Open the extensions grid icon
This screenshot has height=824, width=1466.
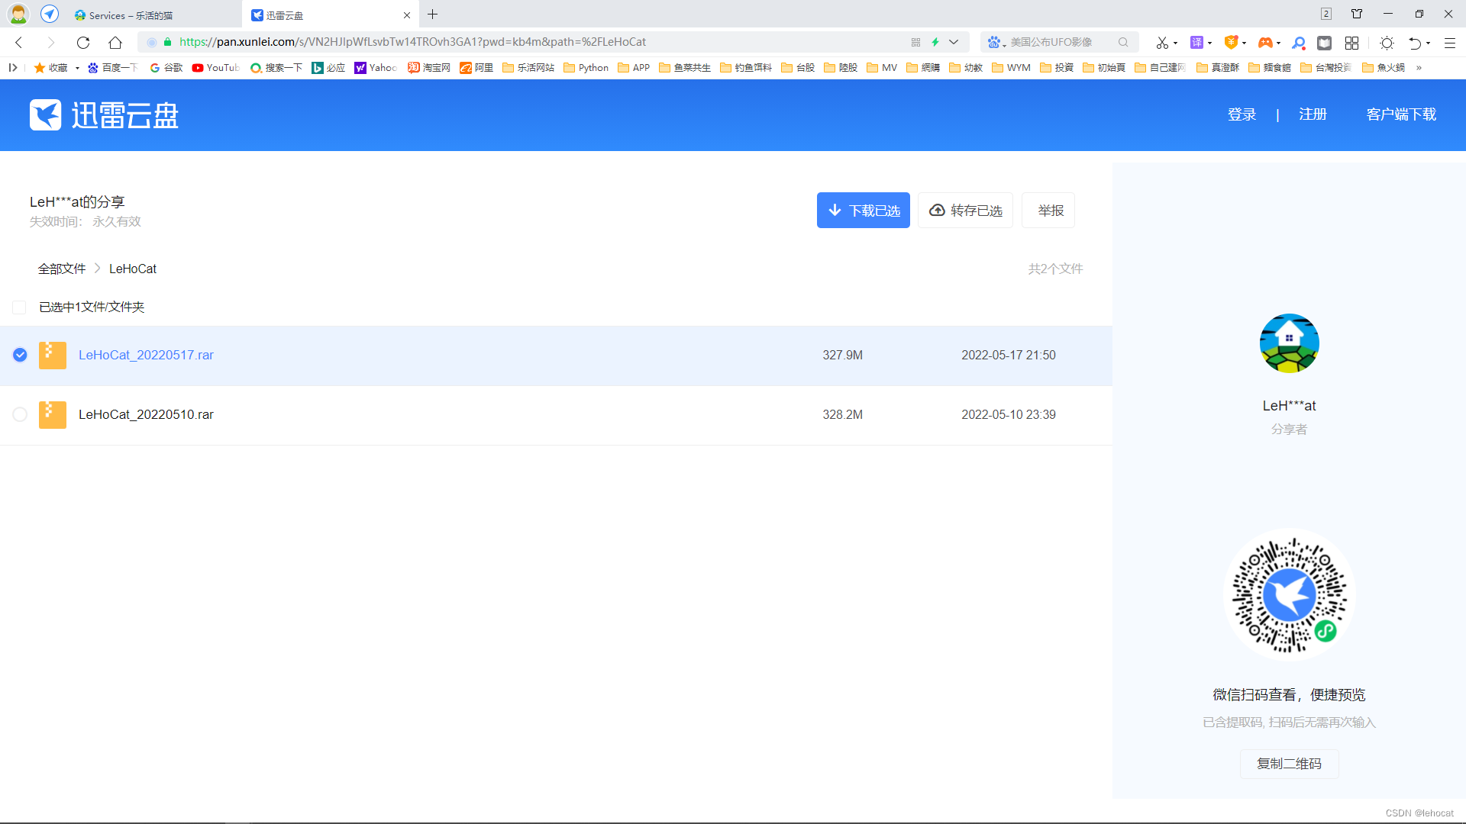pyautogui.click(x=1351, y=43)
